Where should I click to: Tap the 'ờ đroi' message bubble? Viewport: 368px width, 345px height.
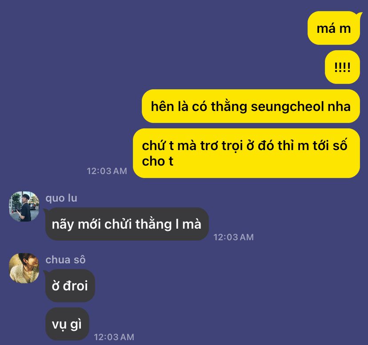pyautogui.click(x=70, y=286)
